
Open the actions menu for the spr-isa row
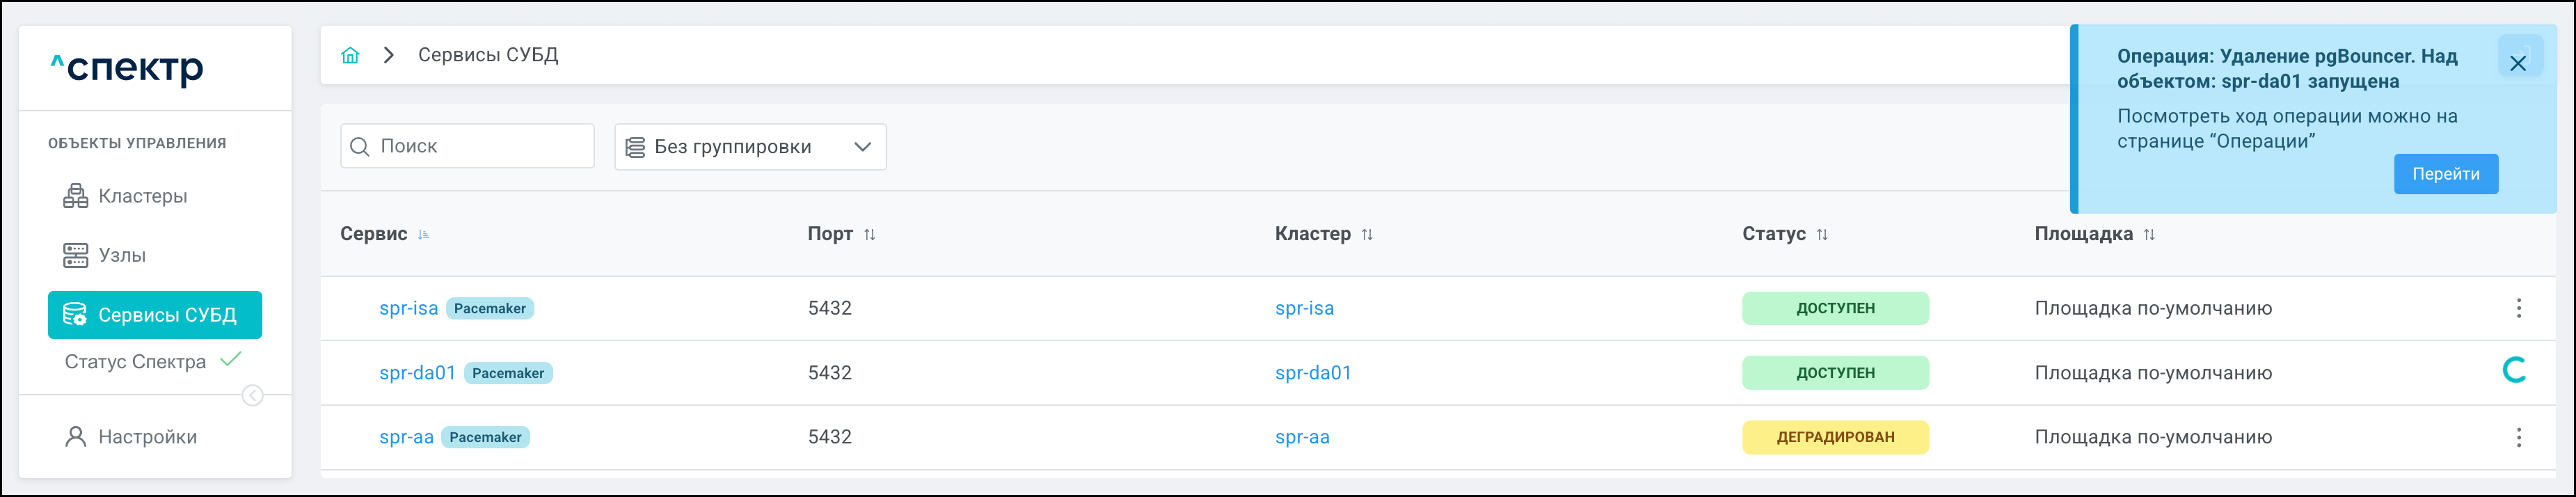pyautogui.click(x=2518, y=308)
